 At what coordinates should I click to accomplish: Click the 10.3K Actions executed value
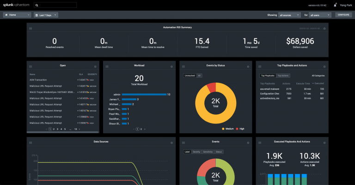[310, 156]
